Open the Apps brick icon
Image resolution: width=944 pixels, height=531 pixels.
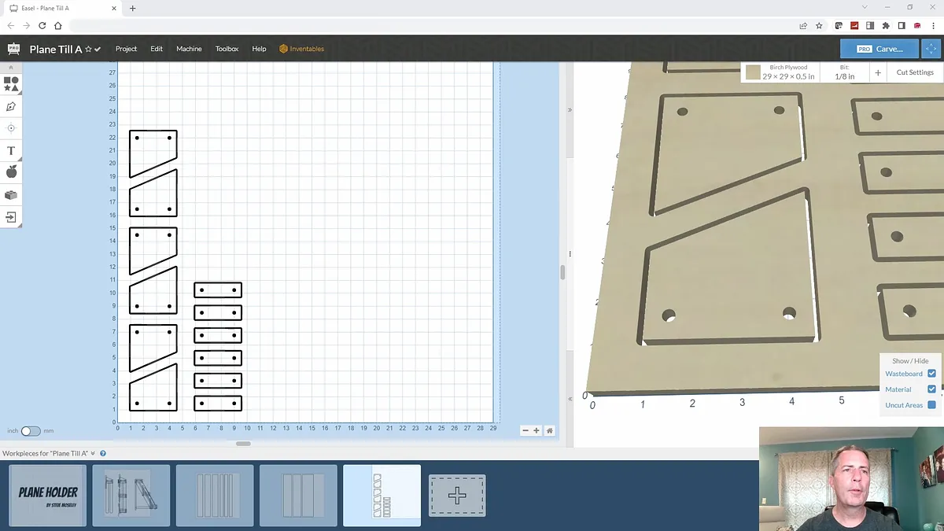[11, 195]
